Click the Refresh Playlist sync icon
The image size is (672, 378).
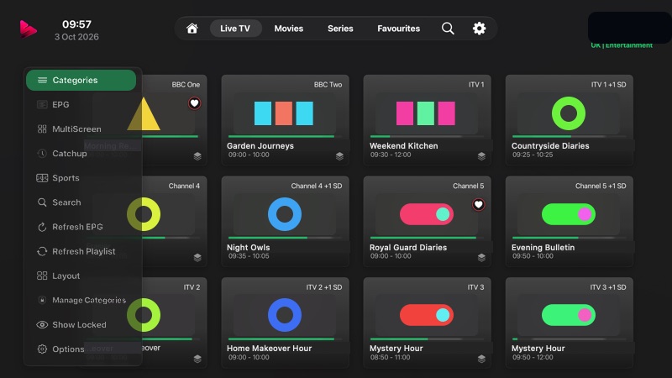click(x=42, y=251)
